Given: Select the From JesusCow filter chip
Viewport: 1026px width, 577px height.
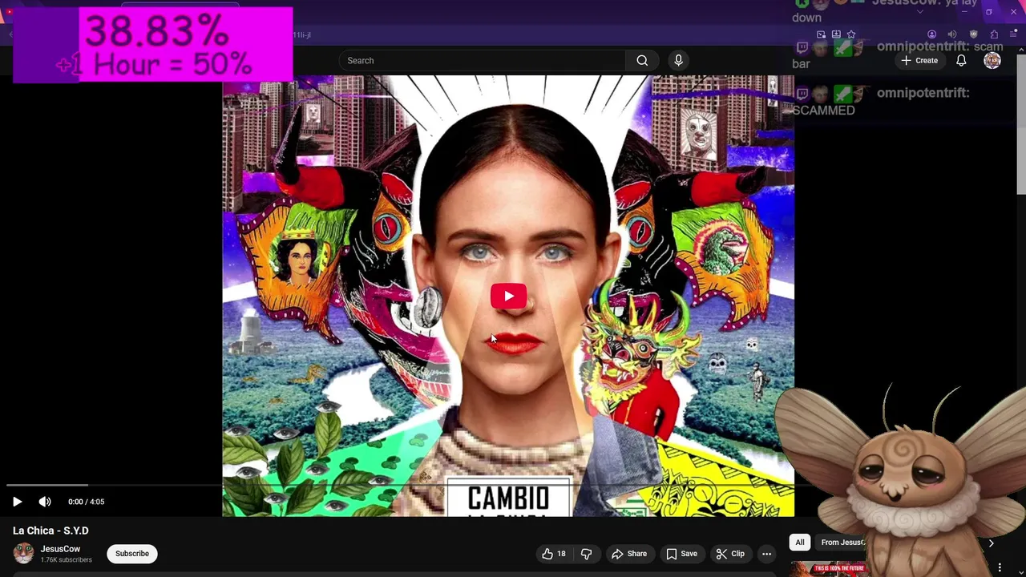Looking at the screenshot, I should click(842, 543).
